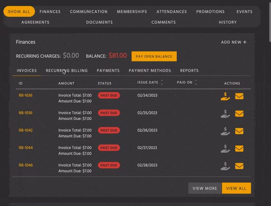Click Add New + in Finances
271x206 pixels.
pyautogui.click(x=234, y=42)
